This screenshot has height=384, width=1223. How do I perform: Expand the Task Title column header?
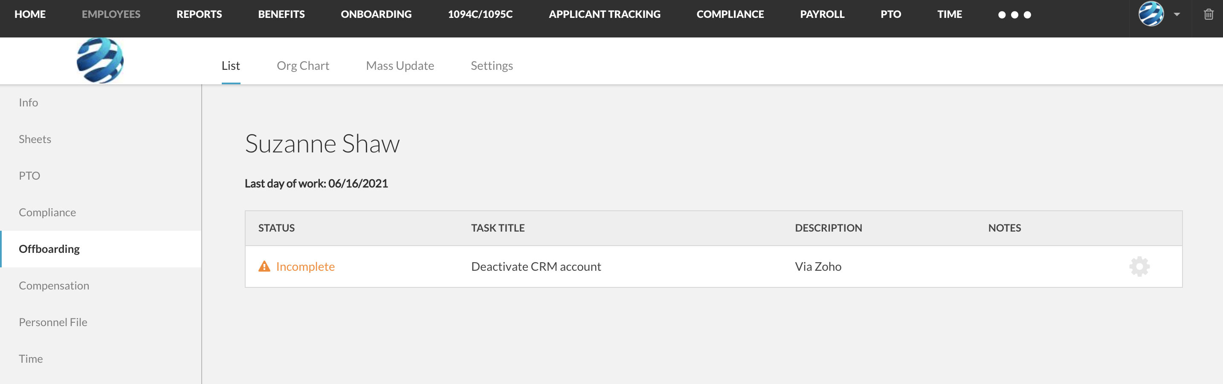click(x=497, y=228)
